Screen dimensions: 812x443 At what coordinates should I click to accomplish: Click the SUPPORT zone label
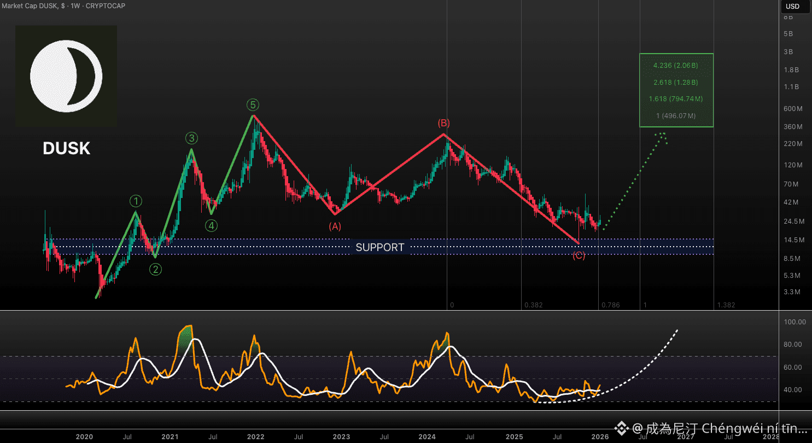[379, 247]
